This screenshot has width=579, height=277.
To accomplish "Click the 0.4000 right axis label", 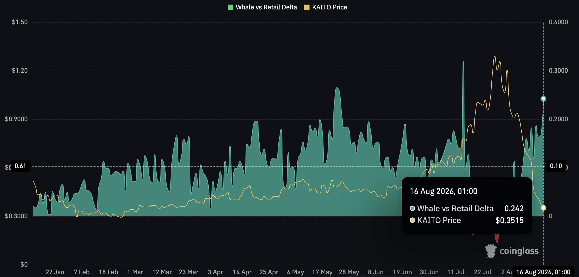I will (558, 22).
